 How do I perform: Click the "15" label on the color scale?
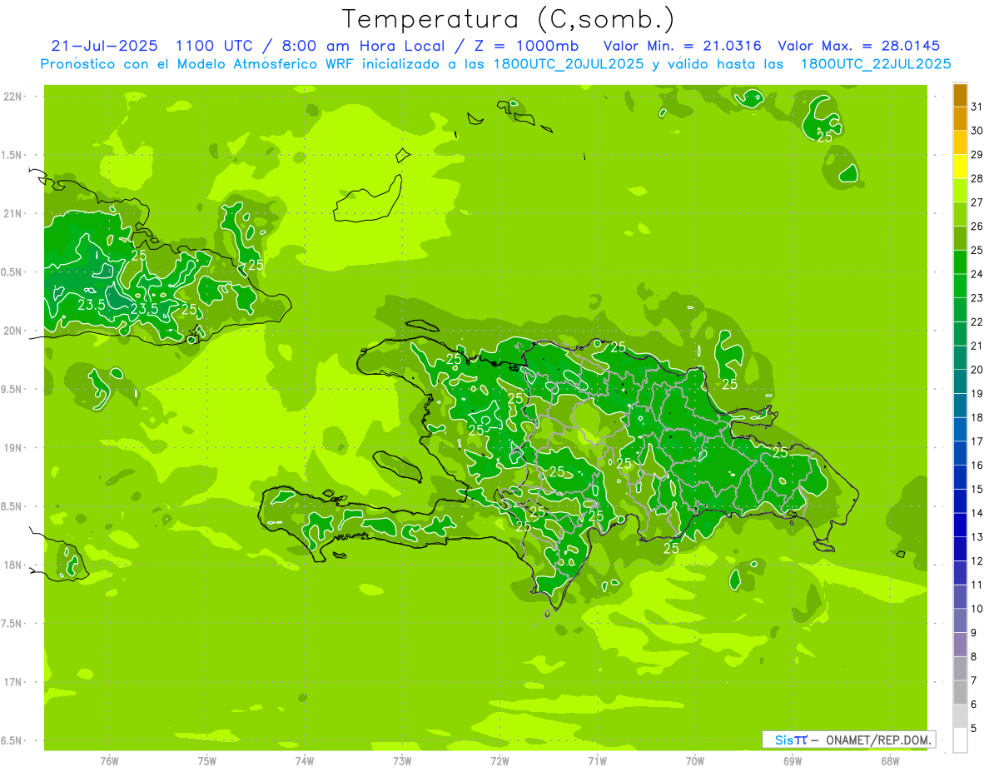pyautogui.click(x=977, y=490)
